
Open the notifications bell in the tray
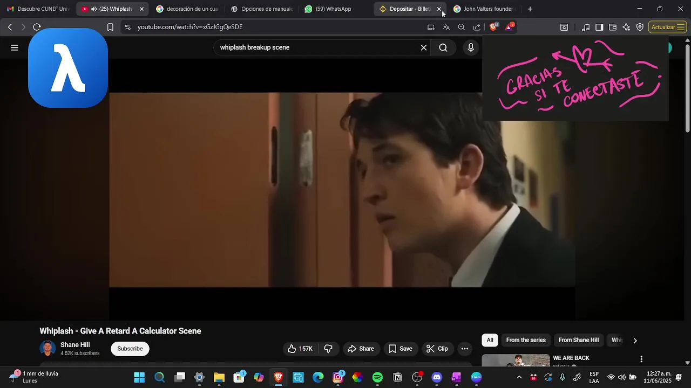pos(679,377)
